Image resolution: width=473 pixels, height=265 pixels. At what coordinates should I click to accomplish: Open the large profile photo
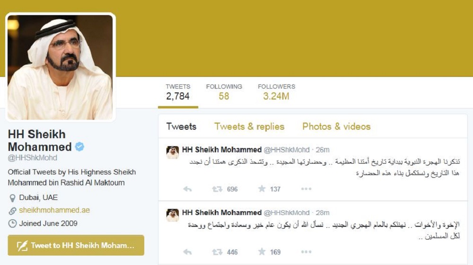[60, 67]
